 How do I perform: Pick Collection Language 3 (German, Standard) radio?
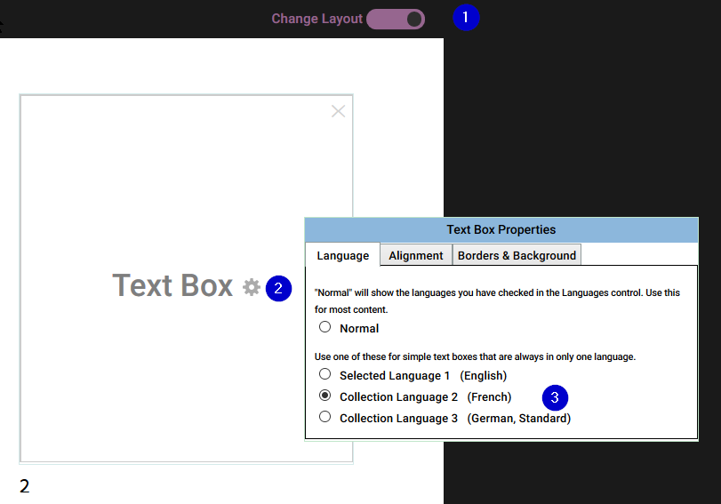pos(325,417)
